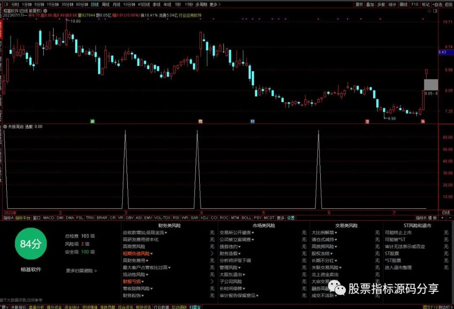Click the 指标B button
454x309 pixels.
coord(421,217)
